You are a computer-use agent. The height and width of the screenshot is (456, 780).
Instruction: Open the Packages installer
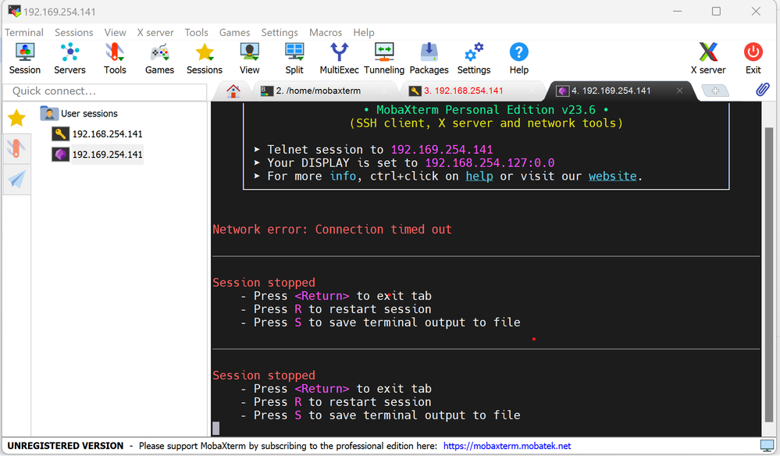[429, 56]
